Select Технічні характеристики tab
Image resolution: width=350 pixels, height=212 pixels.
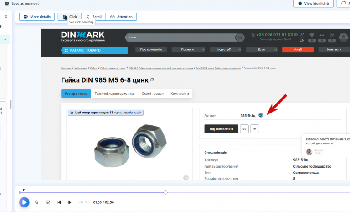point(114,94)
